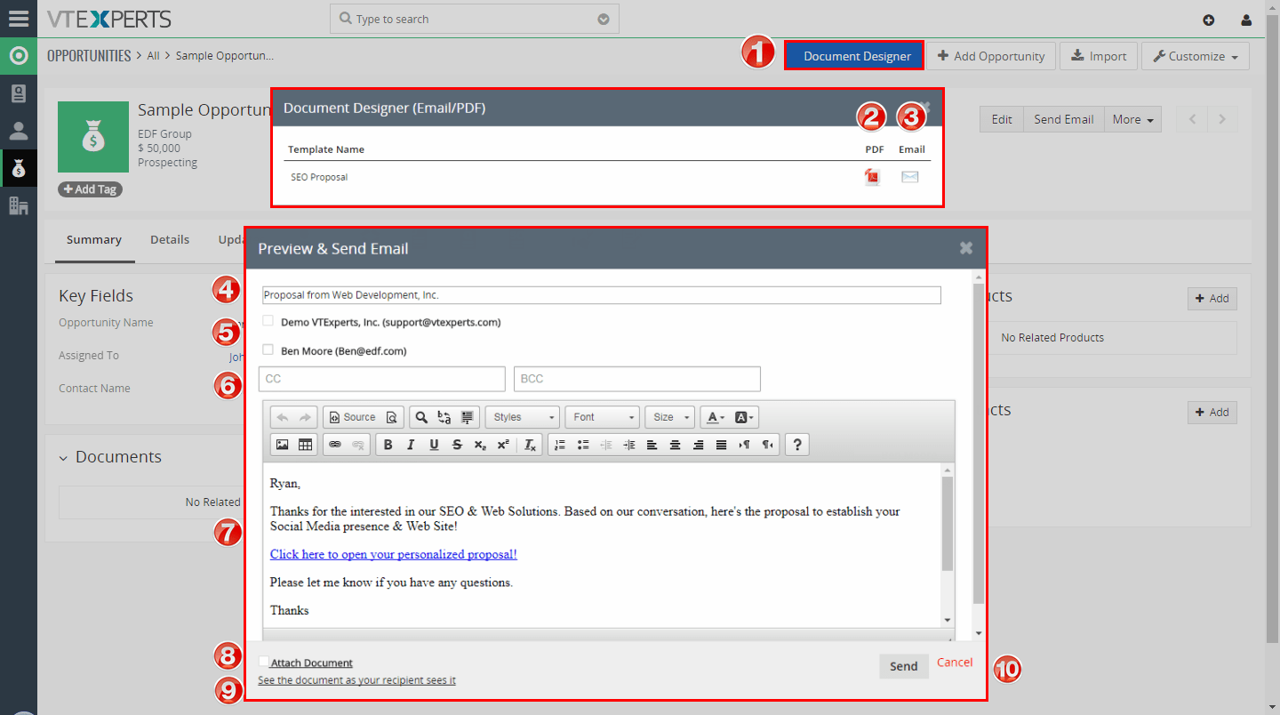
Task: Open the Styles dropdown in the editor
Action: pos(522,416)
